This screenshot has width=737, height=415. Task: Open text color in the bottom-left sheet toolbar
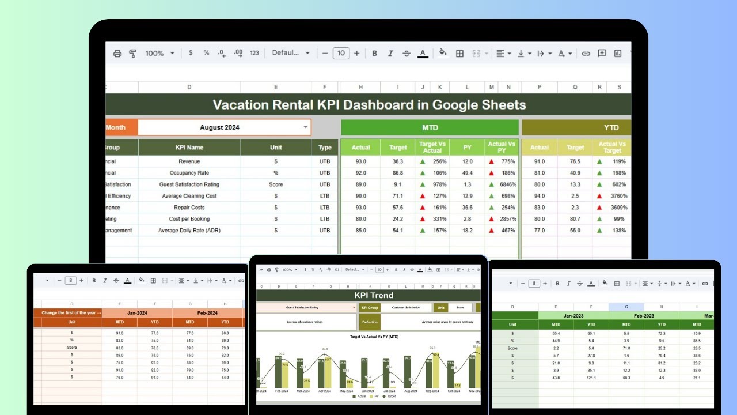coord(128,281)
